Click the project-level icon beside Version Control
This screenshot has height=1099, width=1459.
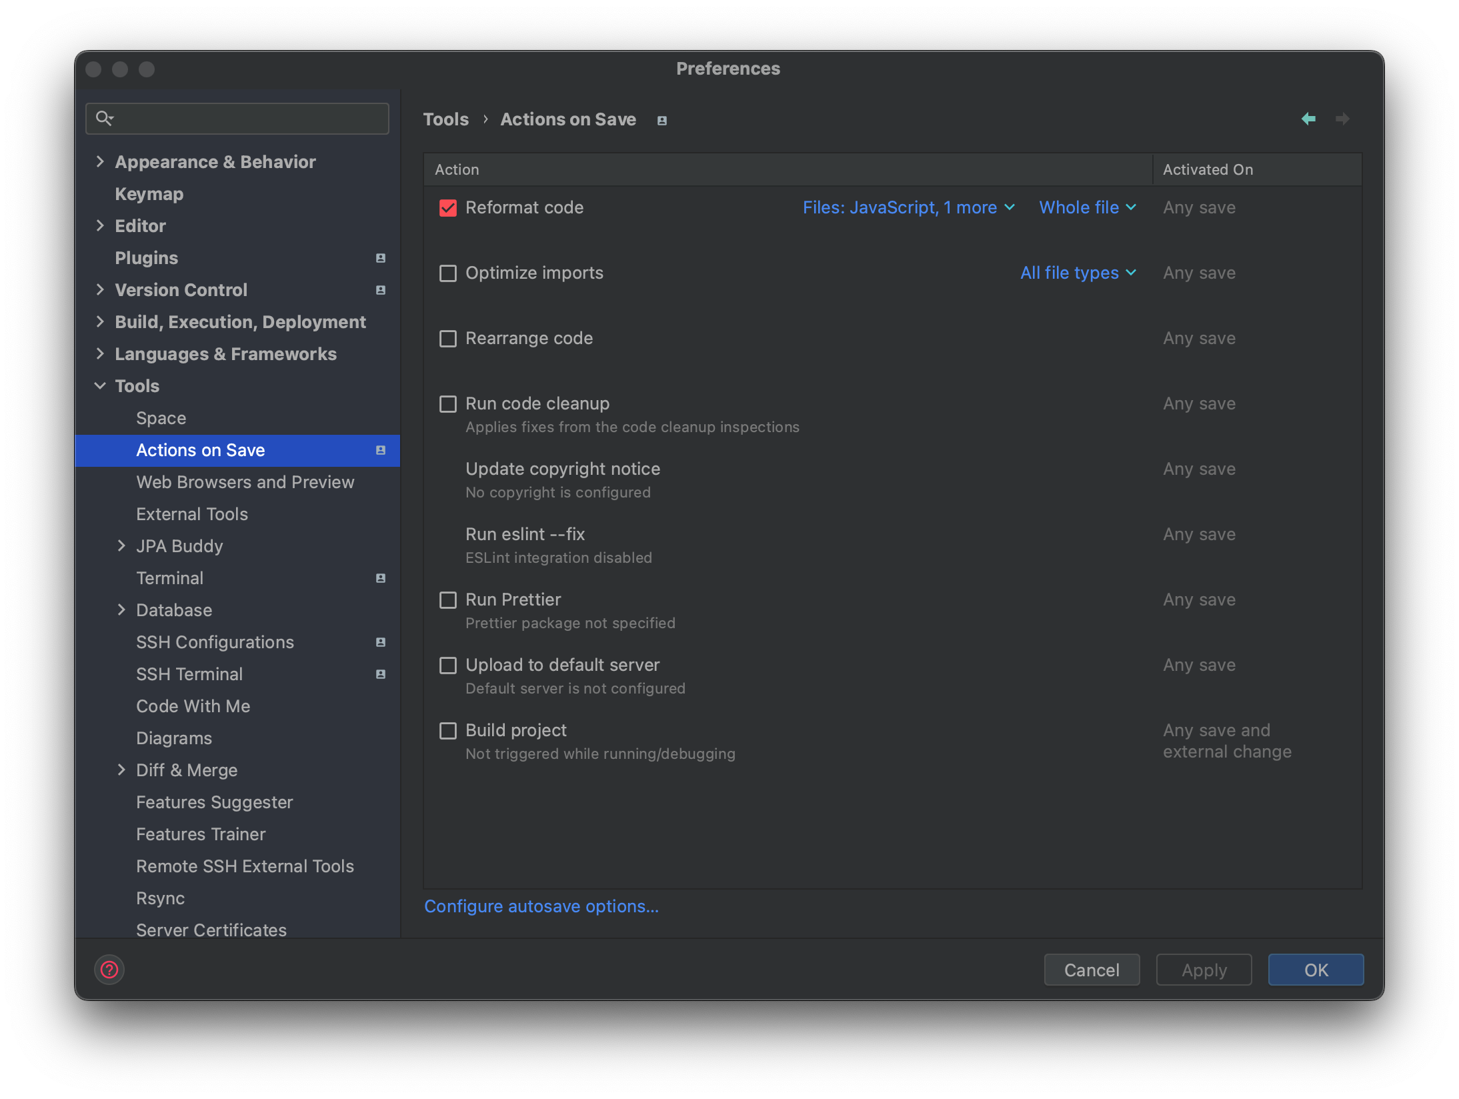point(381,290)
